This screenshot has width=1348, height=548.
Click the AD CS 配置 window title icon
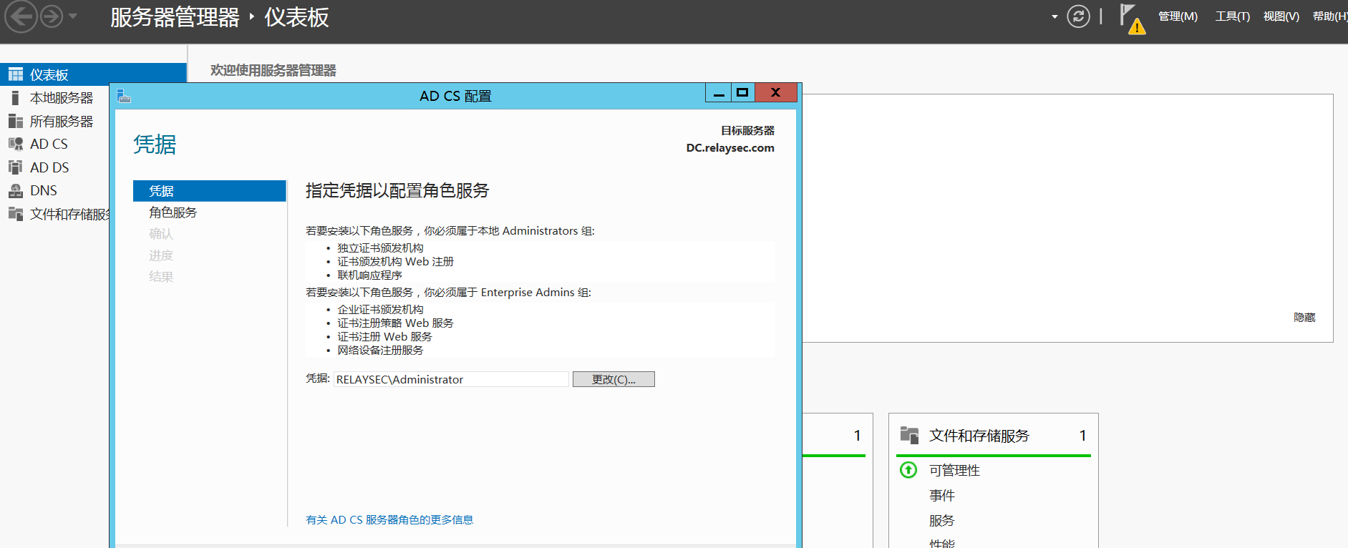pos(125,96)
